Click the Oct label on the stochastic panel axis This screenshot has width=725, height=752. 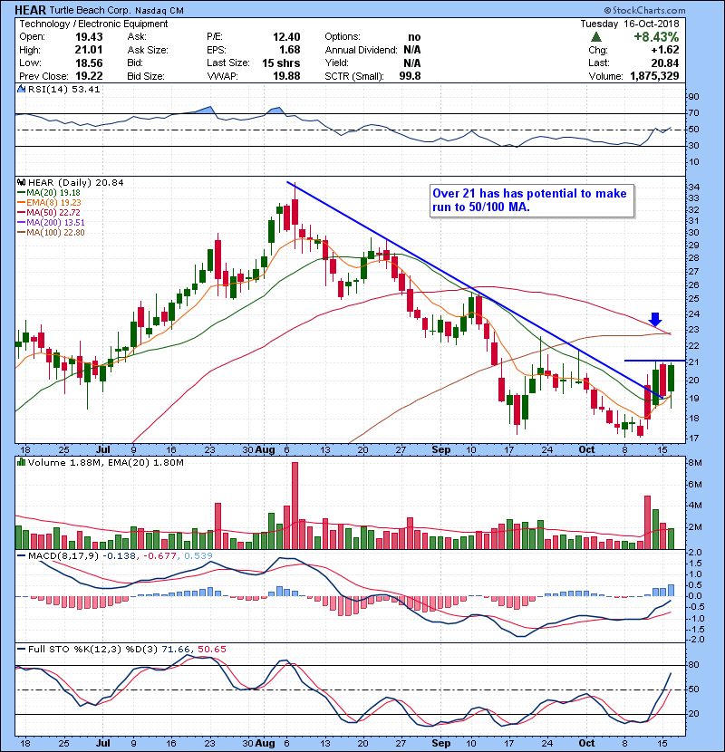point(586,743)
